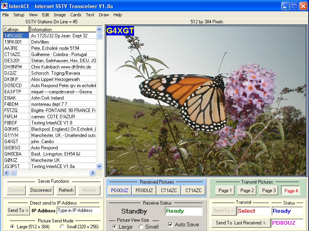309x231 pixels.
Task: Select the G4XGT station row
Action: (50, 141)
